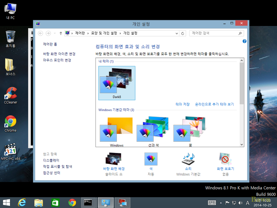
Task: Open 바탕 화면 배경 desktop background settings
Action: pyautogui.click(x=114, y=164)
